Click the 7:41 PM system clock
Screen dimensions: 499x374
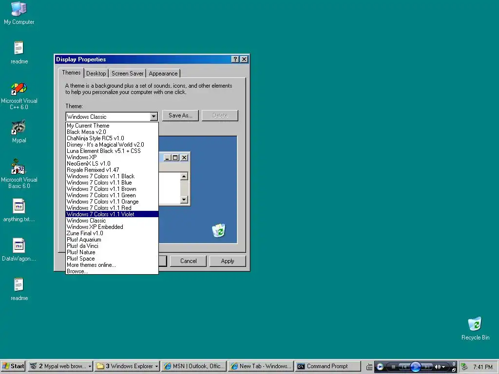(483, 367)
